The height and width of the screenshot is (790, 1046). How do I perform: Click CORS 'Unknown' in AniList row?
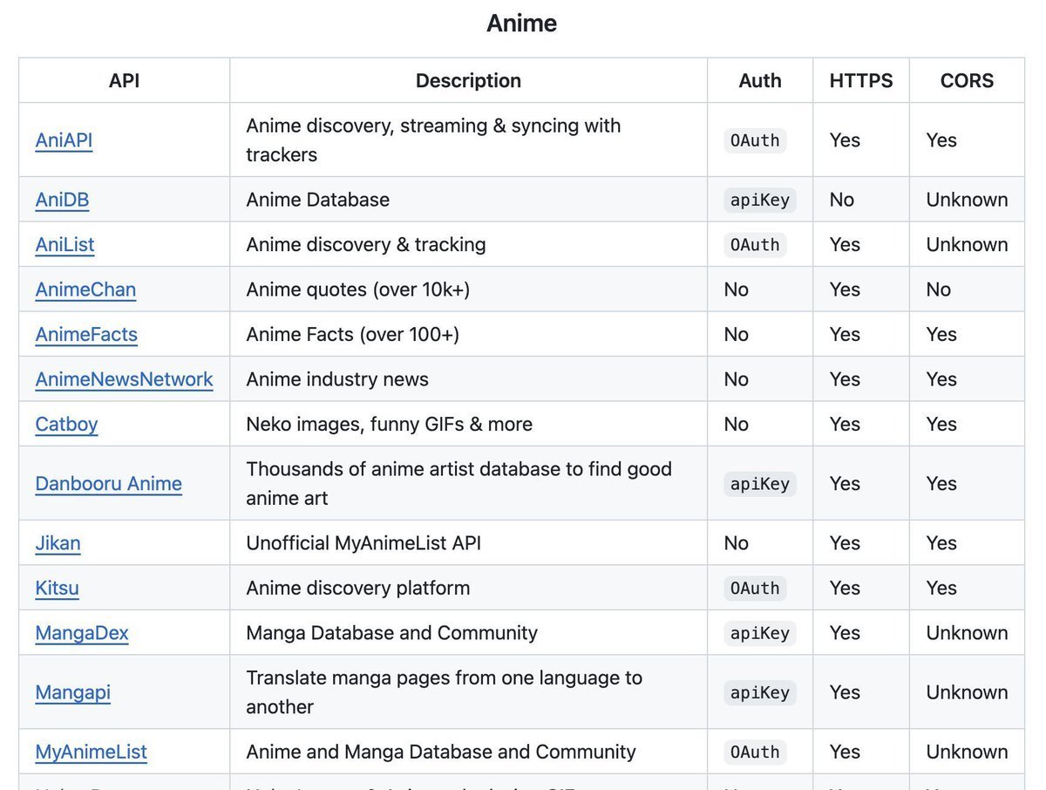point(967,245)
